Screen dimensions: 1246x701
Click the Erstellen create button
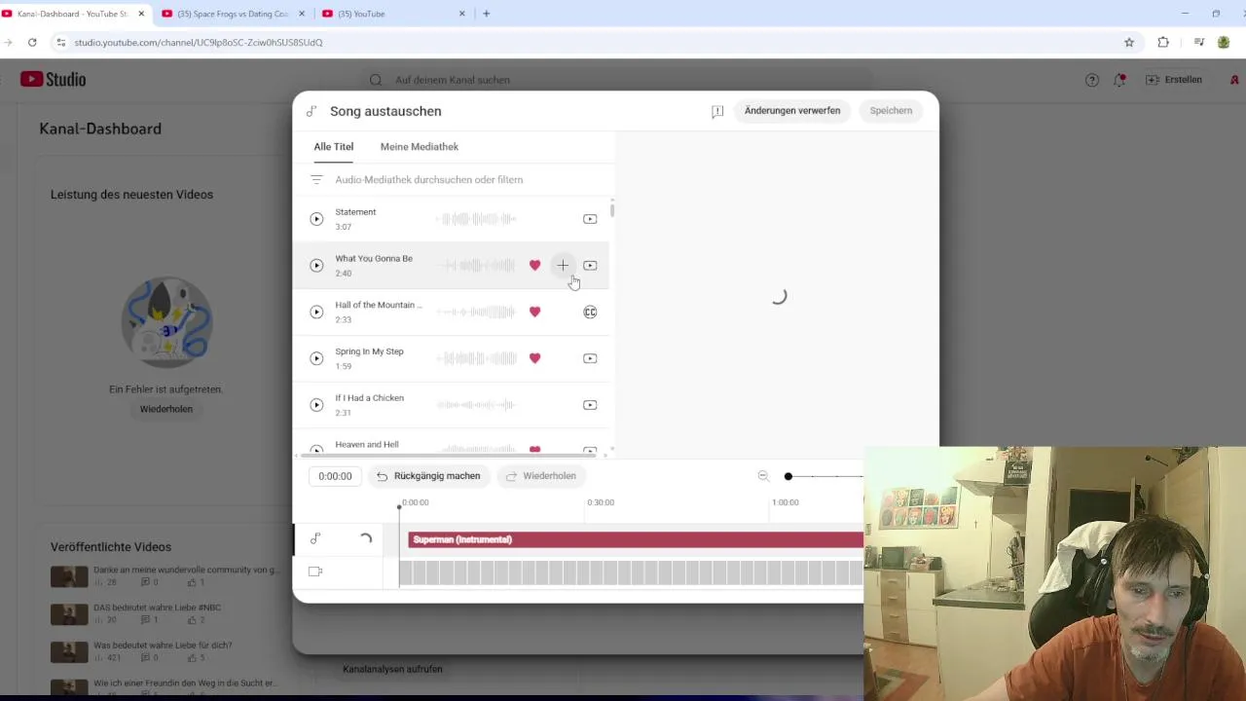1174,80
